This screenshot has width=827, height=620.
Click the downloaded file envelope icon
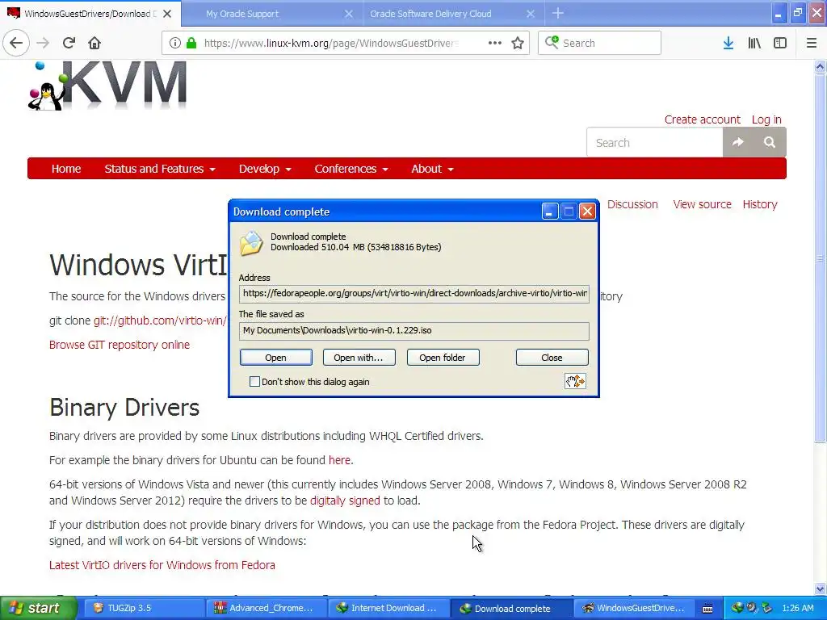point(251,243)
